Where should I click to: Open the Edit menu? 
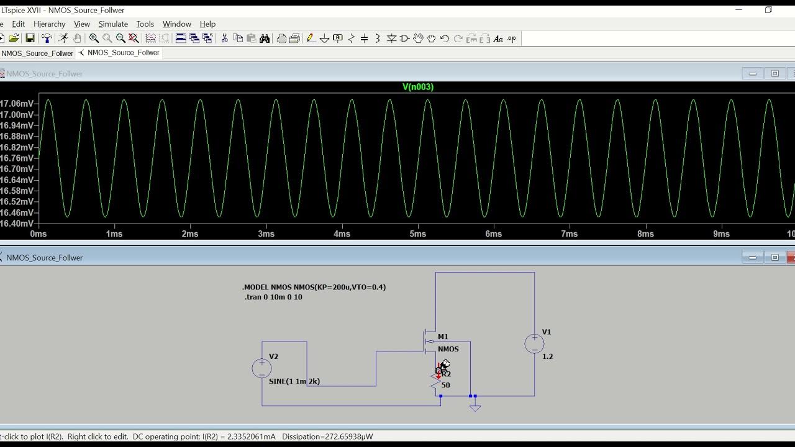click(19, 24)
